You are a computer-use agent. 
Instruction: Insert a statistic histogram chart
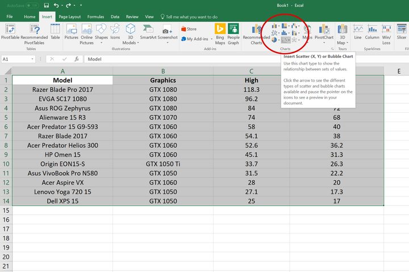[x=286, y=33]
